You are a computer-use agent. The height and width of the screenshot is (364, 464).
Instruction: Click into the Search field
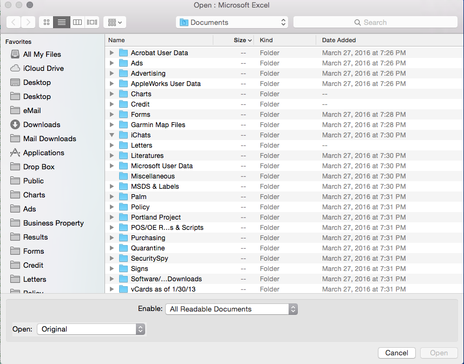click(x=375, y=22)
